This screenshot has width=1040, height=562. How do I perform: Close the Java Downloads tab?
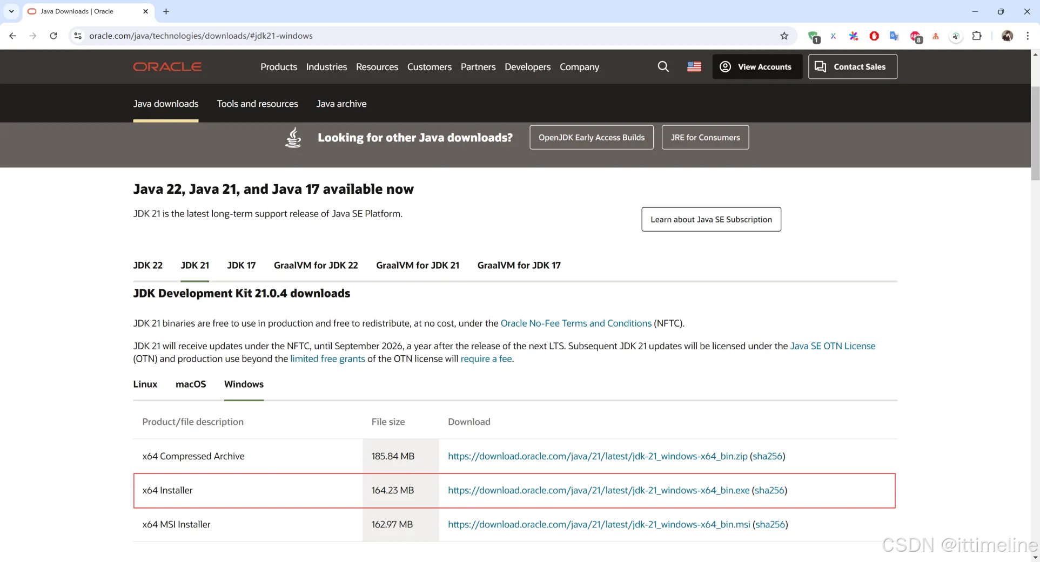click(145, 11)
